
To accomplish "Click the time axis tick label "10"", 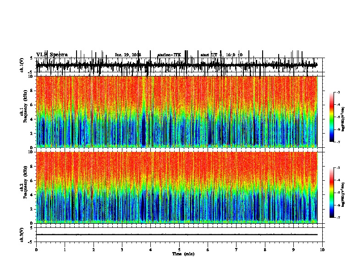I will click(x=322, y=250).
